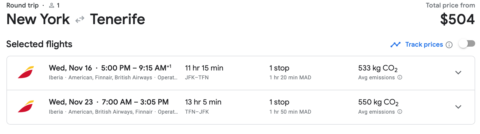The width and height of the screenshot is (480, 134).
Task: Click the 1 hr 20 min MAD layover text
Action: (290, 77)
